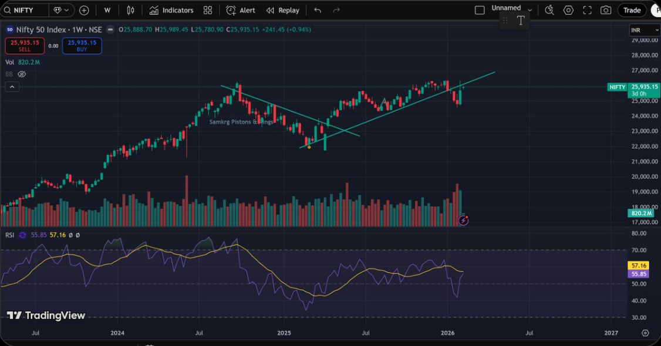Click the 2024 label on time axis

click(117, 333)
